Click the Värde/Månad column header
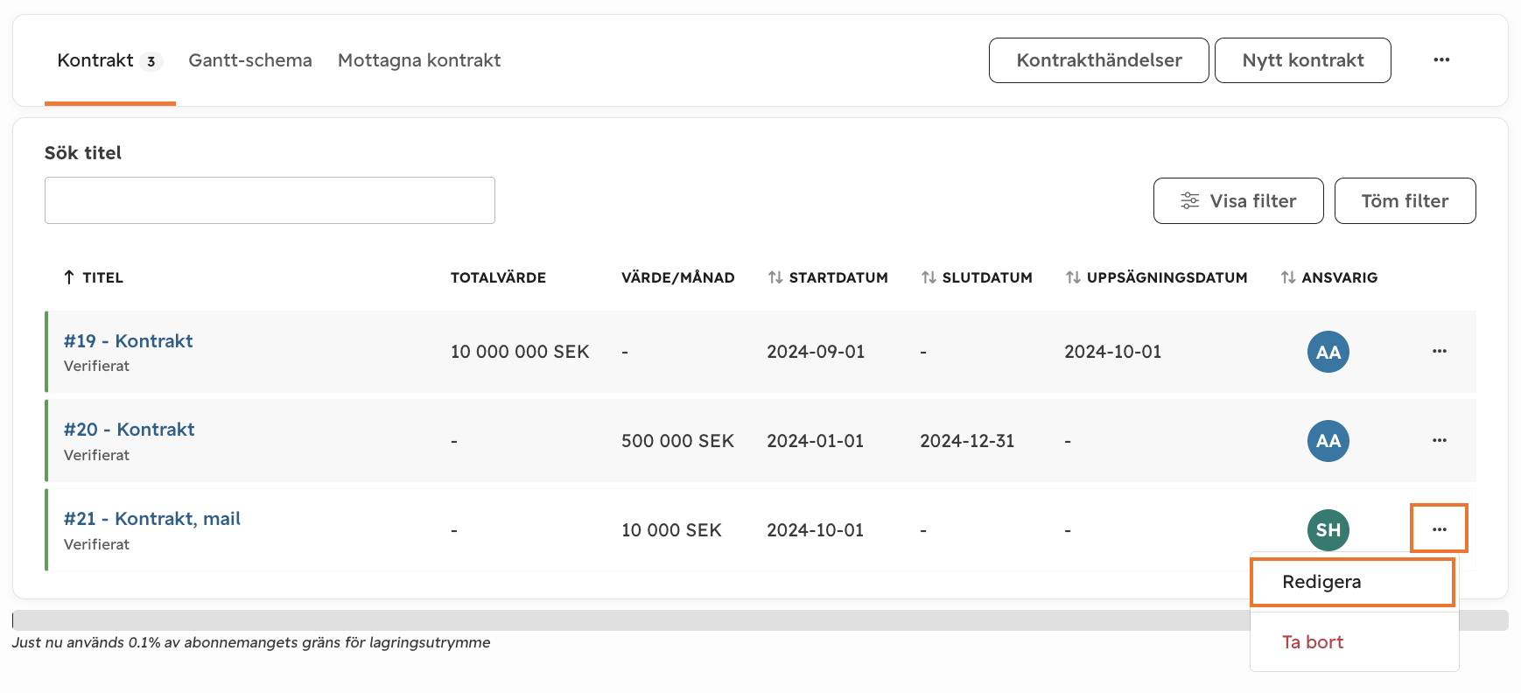Viewport: 1521px width, 693px height. point(678,277)
